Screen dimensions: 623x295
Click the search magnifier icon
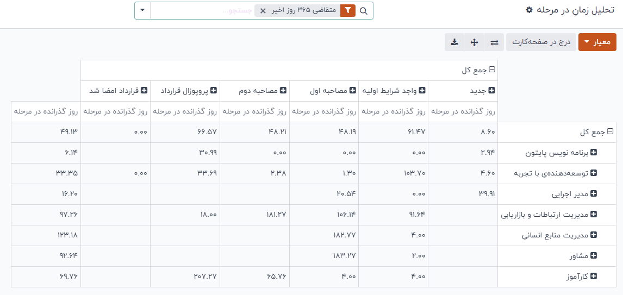pos(364,11)
